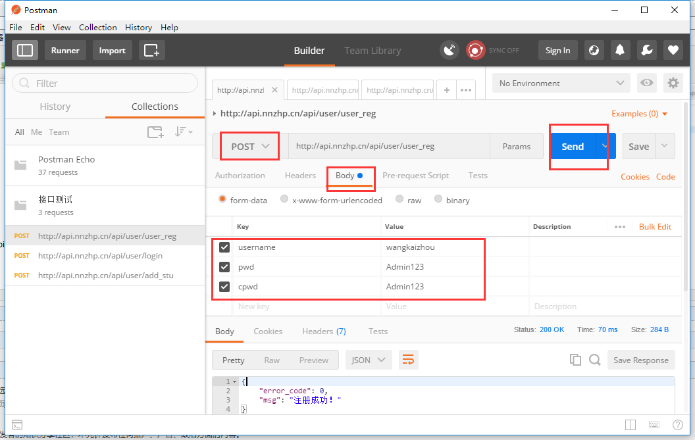695x440 pixels.
Task: Collapse JSON line 1 fold arrow
Action: click(235, 381)
